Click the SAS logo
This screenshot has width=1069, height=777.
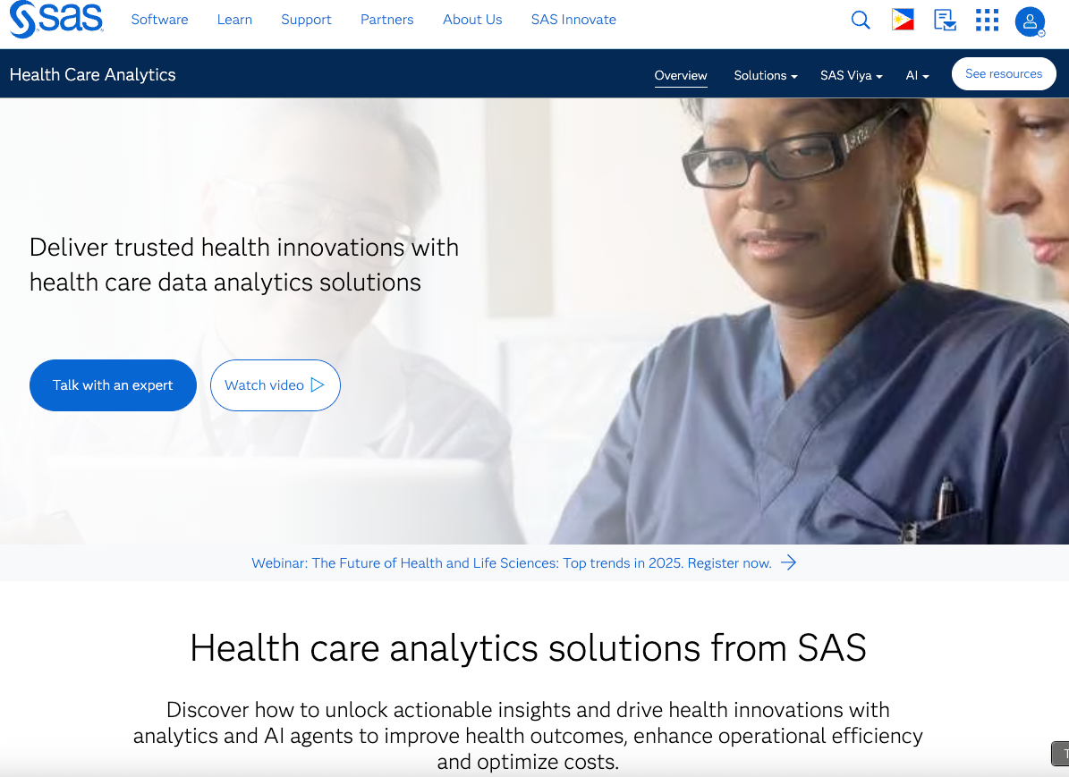click(x=55, y=19)
